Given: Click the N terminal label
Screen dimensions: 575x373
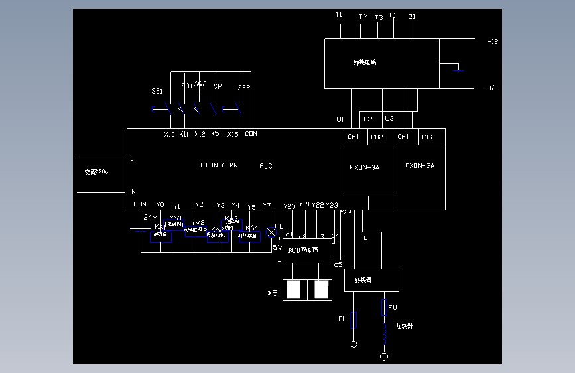Looking at the screenshot, I should tap(133, 192).
